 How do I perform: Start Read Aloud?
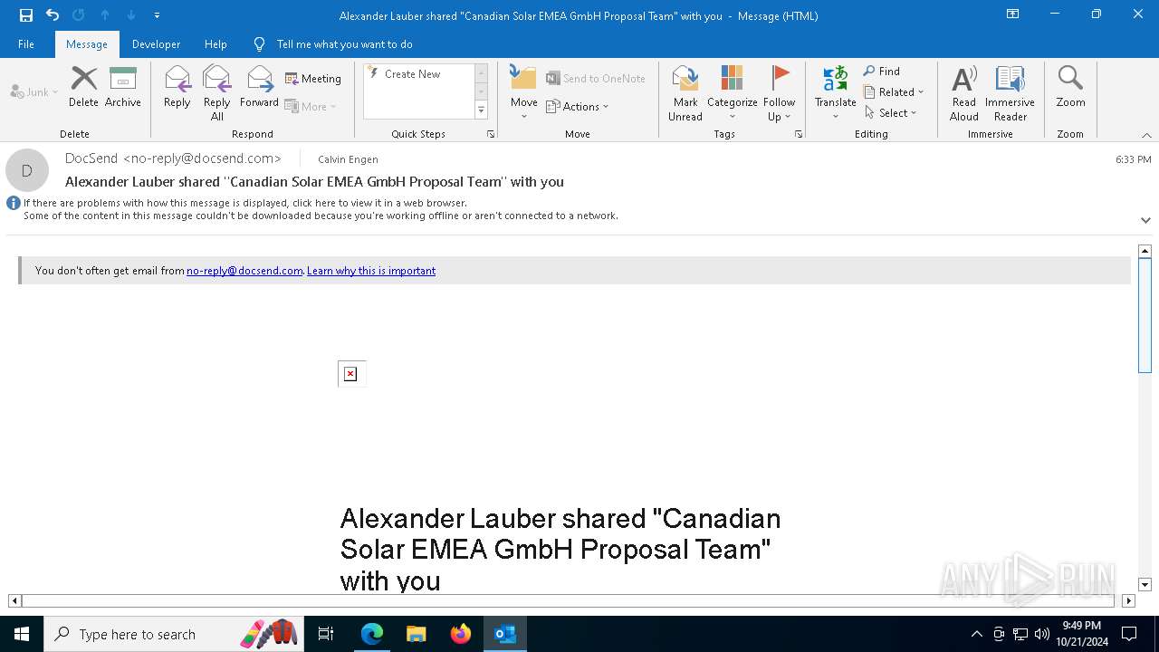click(964, 92)
